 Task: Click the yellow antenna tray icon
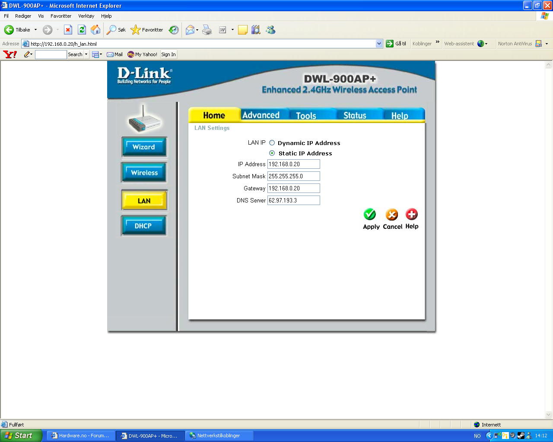coord(505,436)
